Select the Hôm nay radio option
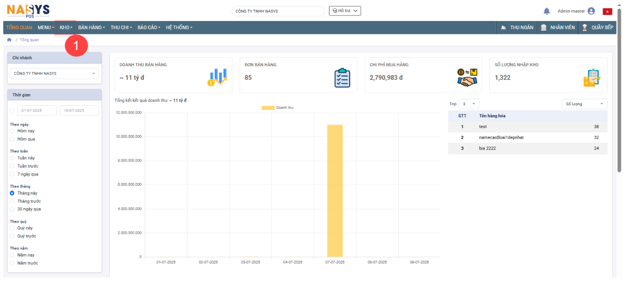Viewport: 624px width, 291px height. tap(13, 131)
